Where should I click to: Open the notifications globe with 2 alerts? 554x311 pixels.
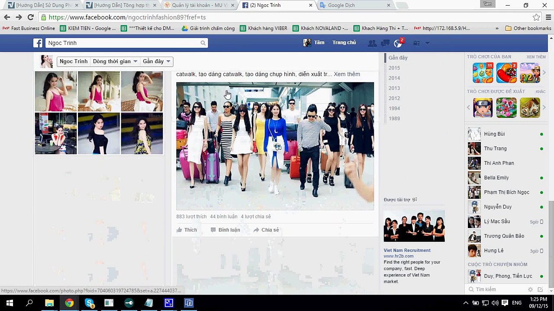click(398, 43)
